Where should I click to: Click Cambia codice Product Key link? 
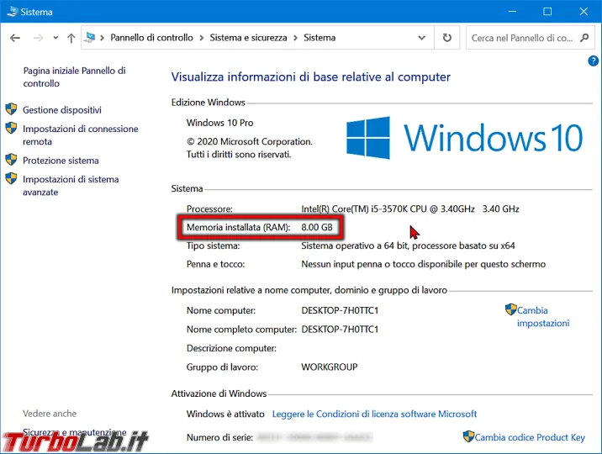[x=530, y=437]
